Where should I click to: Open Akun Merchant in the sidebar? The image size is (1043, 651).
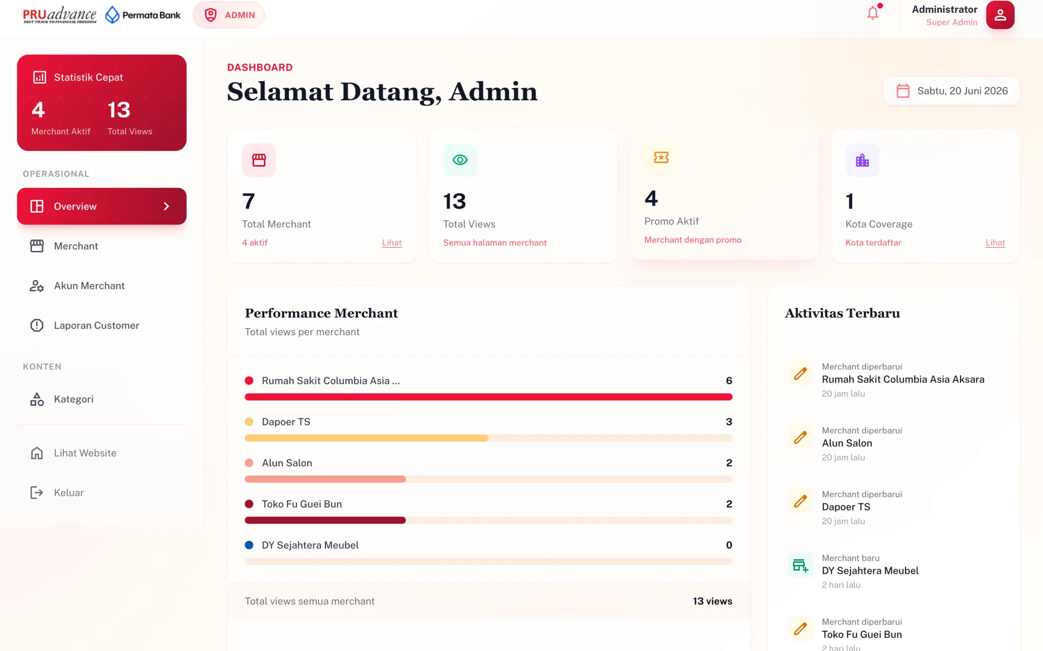102,285
